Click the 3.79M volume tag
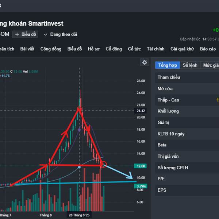This screenshot has height=219, width=219. [x=141, y=186]
